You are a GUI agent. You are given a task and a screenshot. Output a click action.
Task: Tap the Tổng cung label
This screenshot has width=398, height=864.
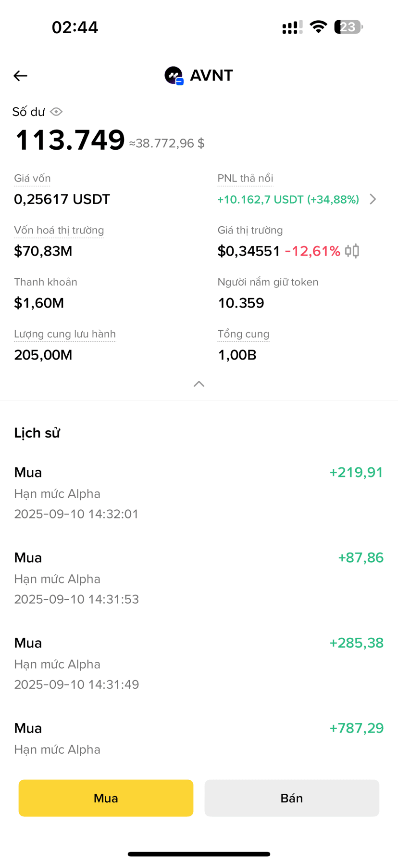pos(243,335)
